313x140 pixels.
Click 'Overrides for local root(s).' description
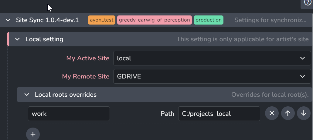[x=270, y=95]
